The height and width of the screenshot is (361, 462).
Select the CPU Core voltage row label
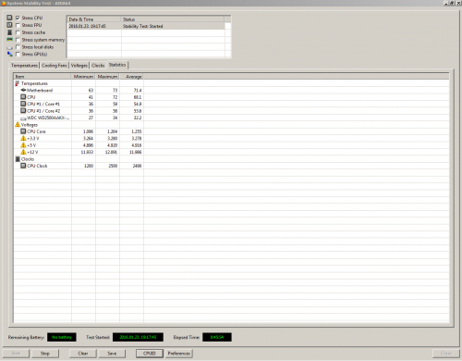(36, 131)
